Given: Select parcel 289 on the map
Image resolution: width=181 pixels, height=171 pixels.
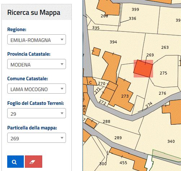Looking at the screenshot, I should [x=118, y=138].
